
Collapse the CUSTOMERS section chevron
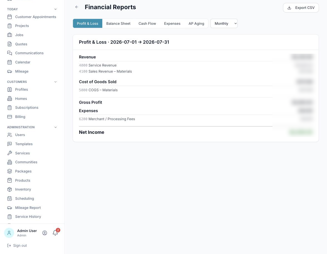click(56, 82)
